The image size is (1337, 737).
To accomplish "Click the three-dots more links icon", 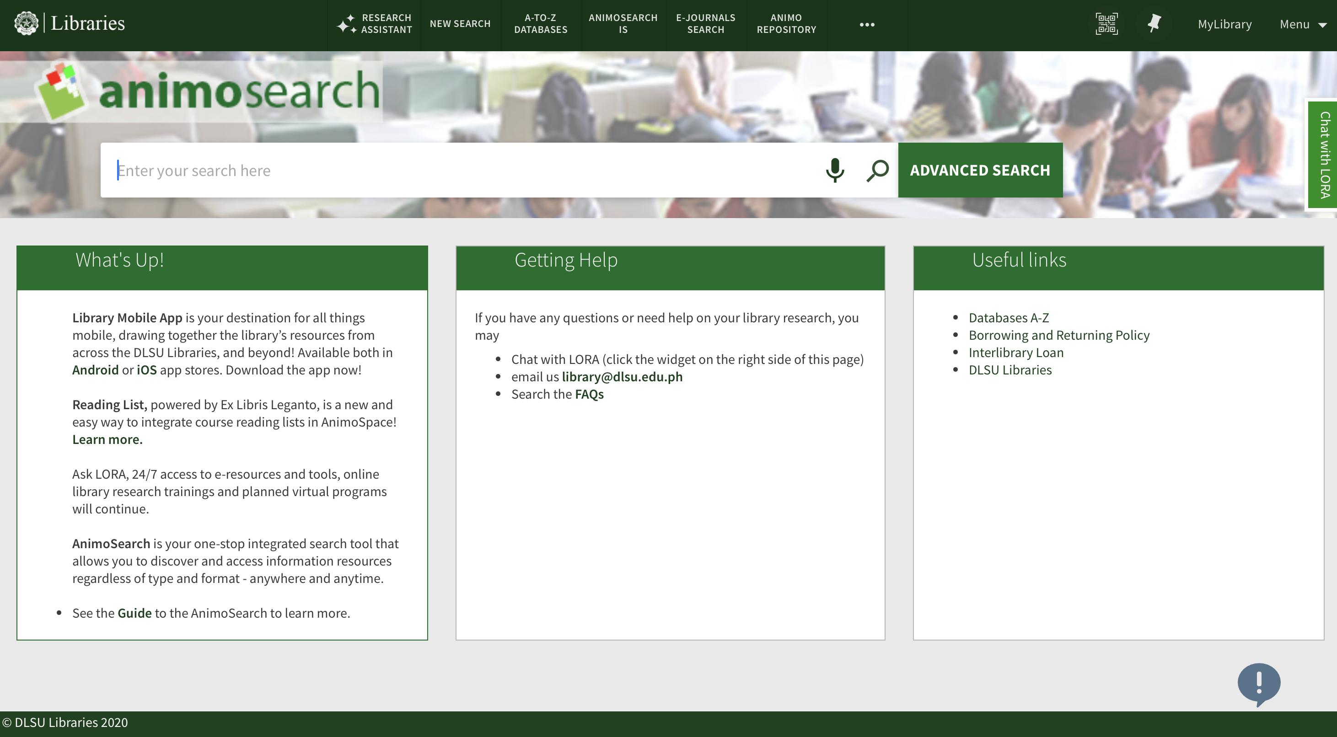I will coord(867,24).
